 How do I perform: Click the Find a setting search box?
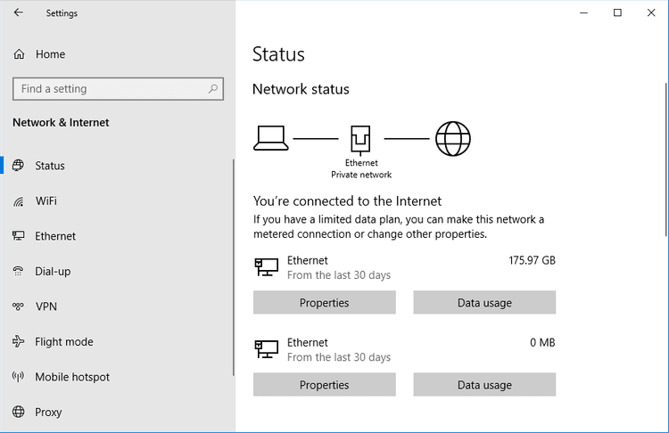point(107,89)
